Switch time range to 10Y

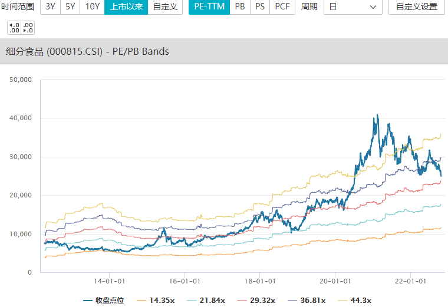93,7
